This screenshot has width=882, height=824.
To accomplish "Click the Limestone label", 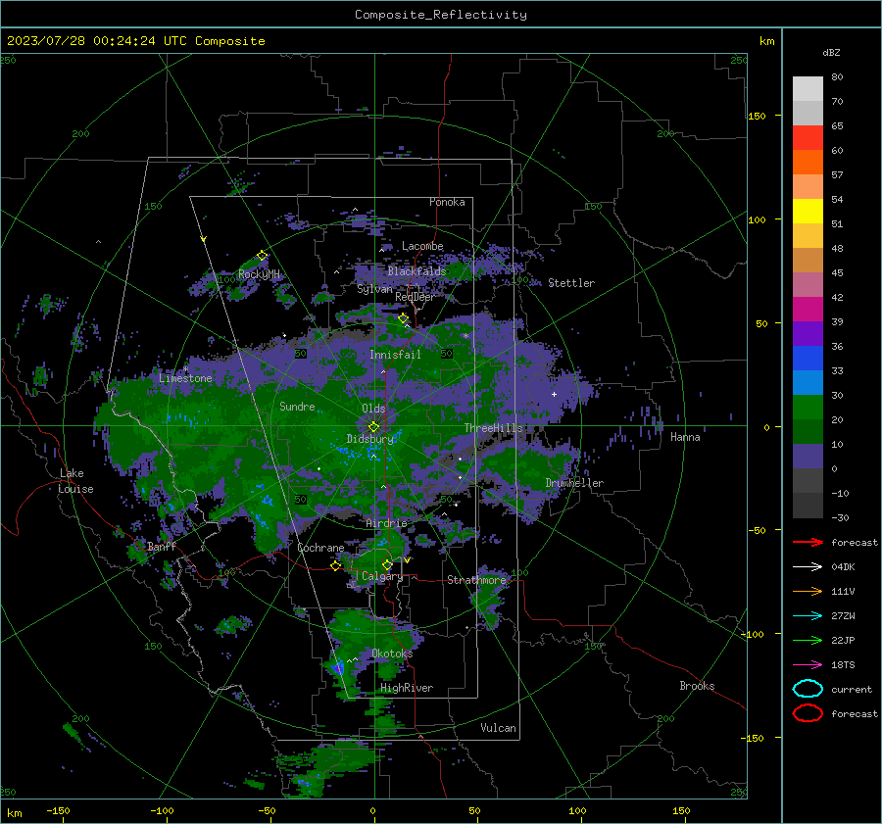I will click(x=185, y=378).
